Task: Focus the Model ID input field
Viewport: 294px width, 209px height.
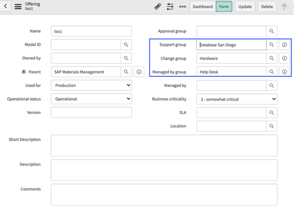Action: pyautogui.click(x=86, y=45)
